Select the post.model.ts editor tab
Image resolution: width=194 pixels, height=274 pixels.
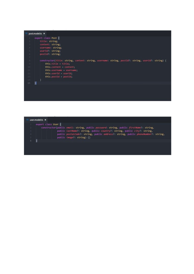click(35, 34)
